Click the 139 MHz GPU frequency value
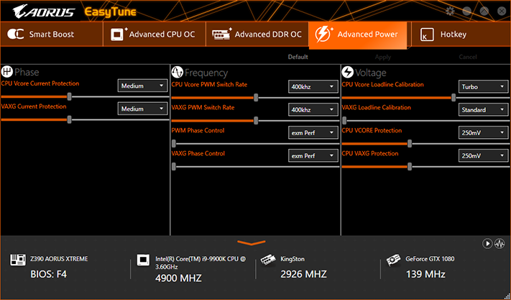This screenshot has height=300, width=511. tap(425, 274)
